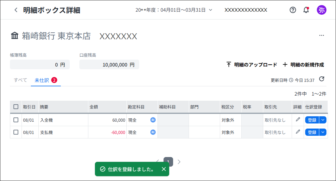The width and height of the screenshot is (336, 181).
Task: Open the three-dot more options menu
Action: [x=321, y=35]
